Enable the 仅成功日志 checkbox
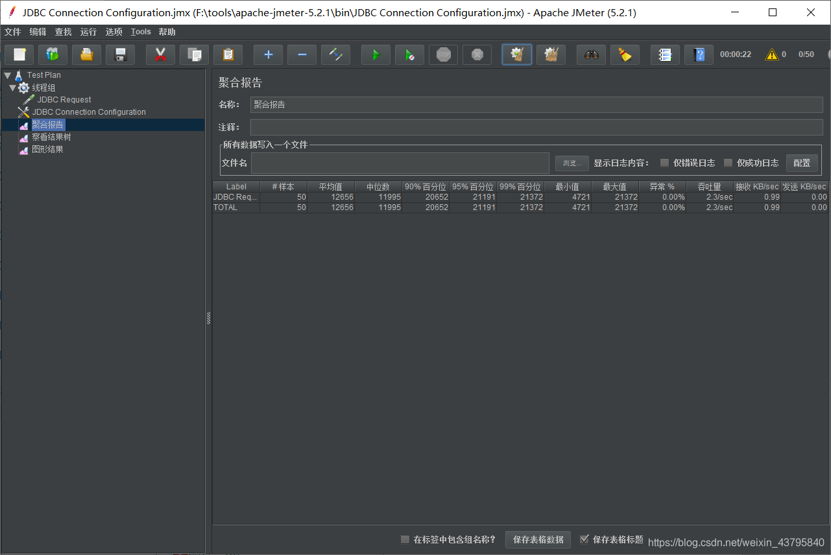The image size is (831, 555). pos(728,163)
